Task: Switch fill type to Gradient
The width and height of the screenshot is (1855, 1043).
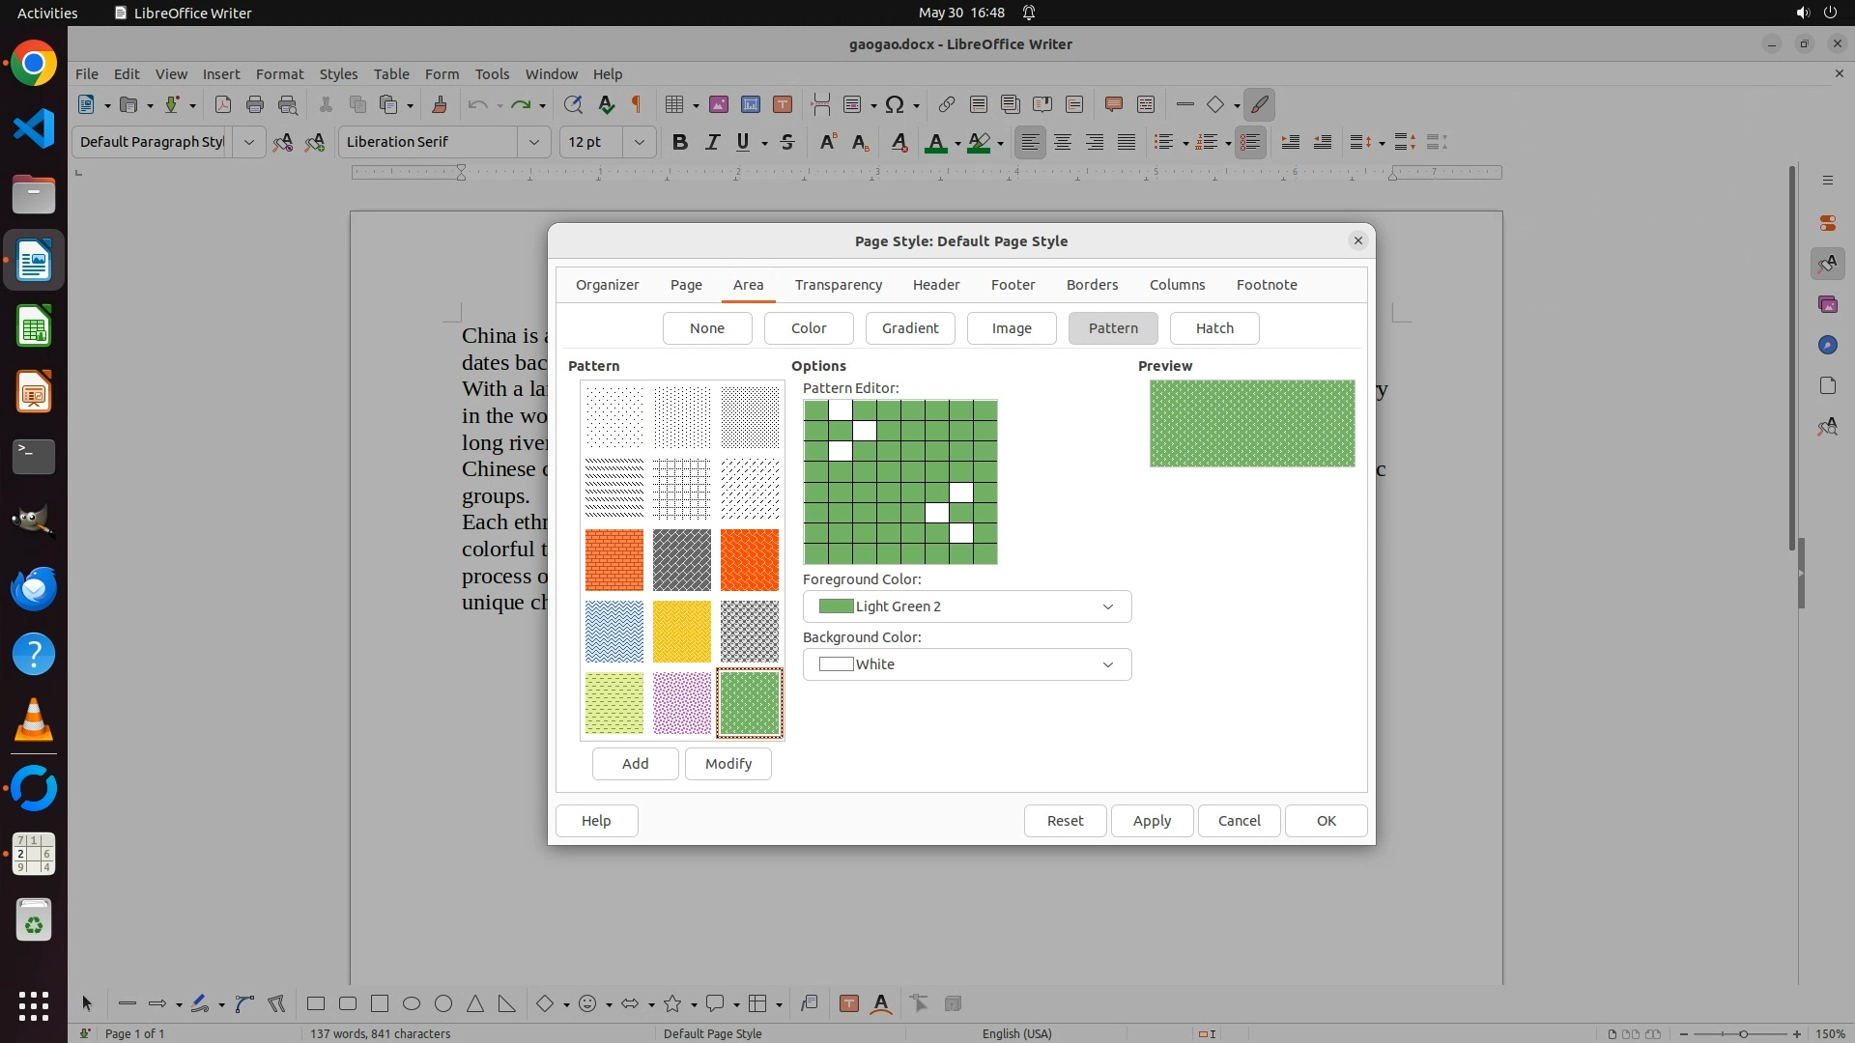Action: [909, 328]
